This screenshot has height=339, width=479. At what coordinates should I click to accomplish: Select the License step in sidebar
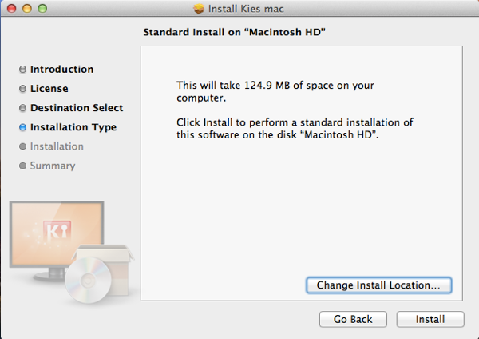click(49, 89)
